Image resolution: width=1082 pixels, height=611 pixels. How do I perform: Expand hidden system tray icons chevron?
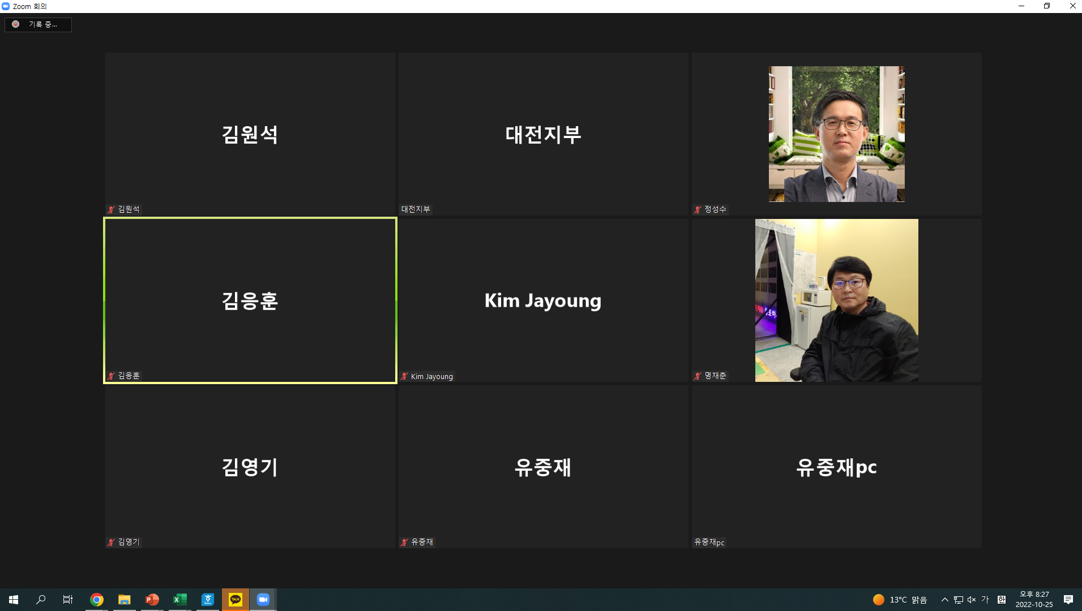(944, 600)
